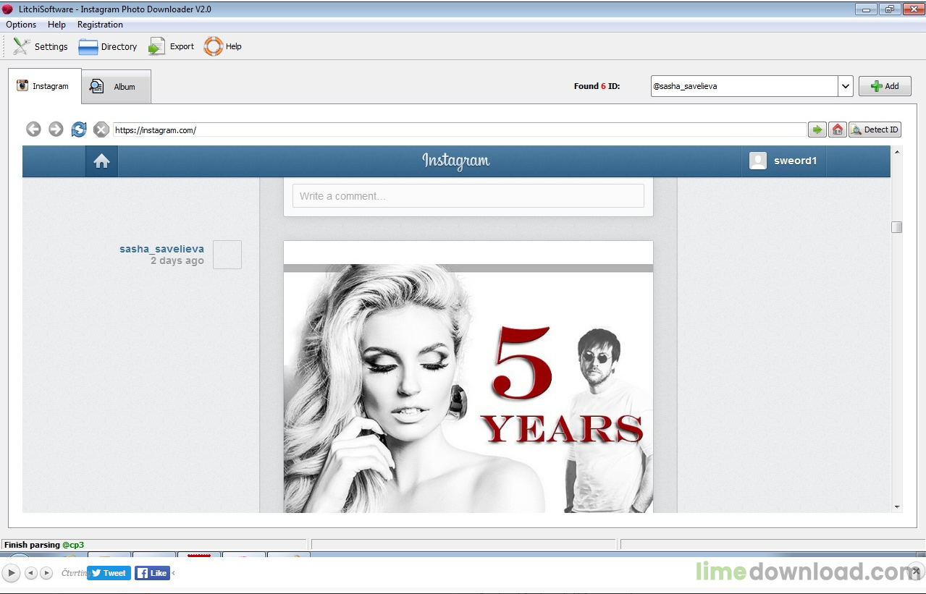Refresh the embedded browser page
926x594 pixels.
79,130
